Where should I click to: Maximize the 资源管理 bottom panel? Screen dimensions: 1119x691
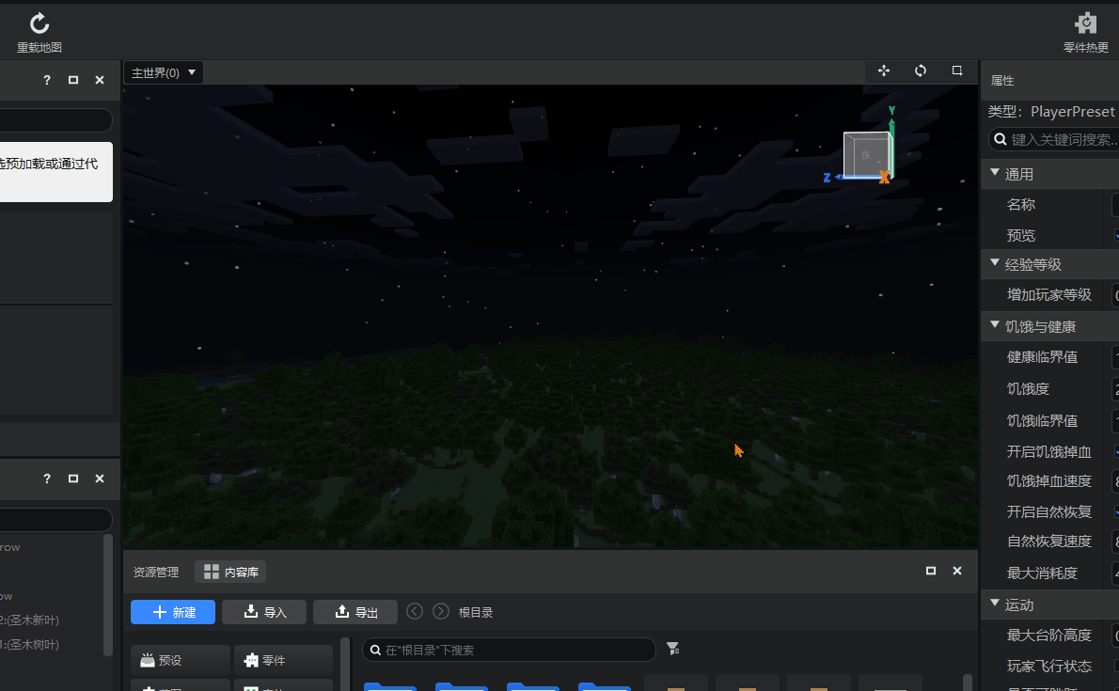[931, 571]
